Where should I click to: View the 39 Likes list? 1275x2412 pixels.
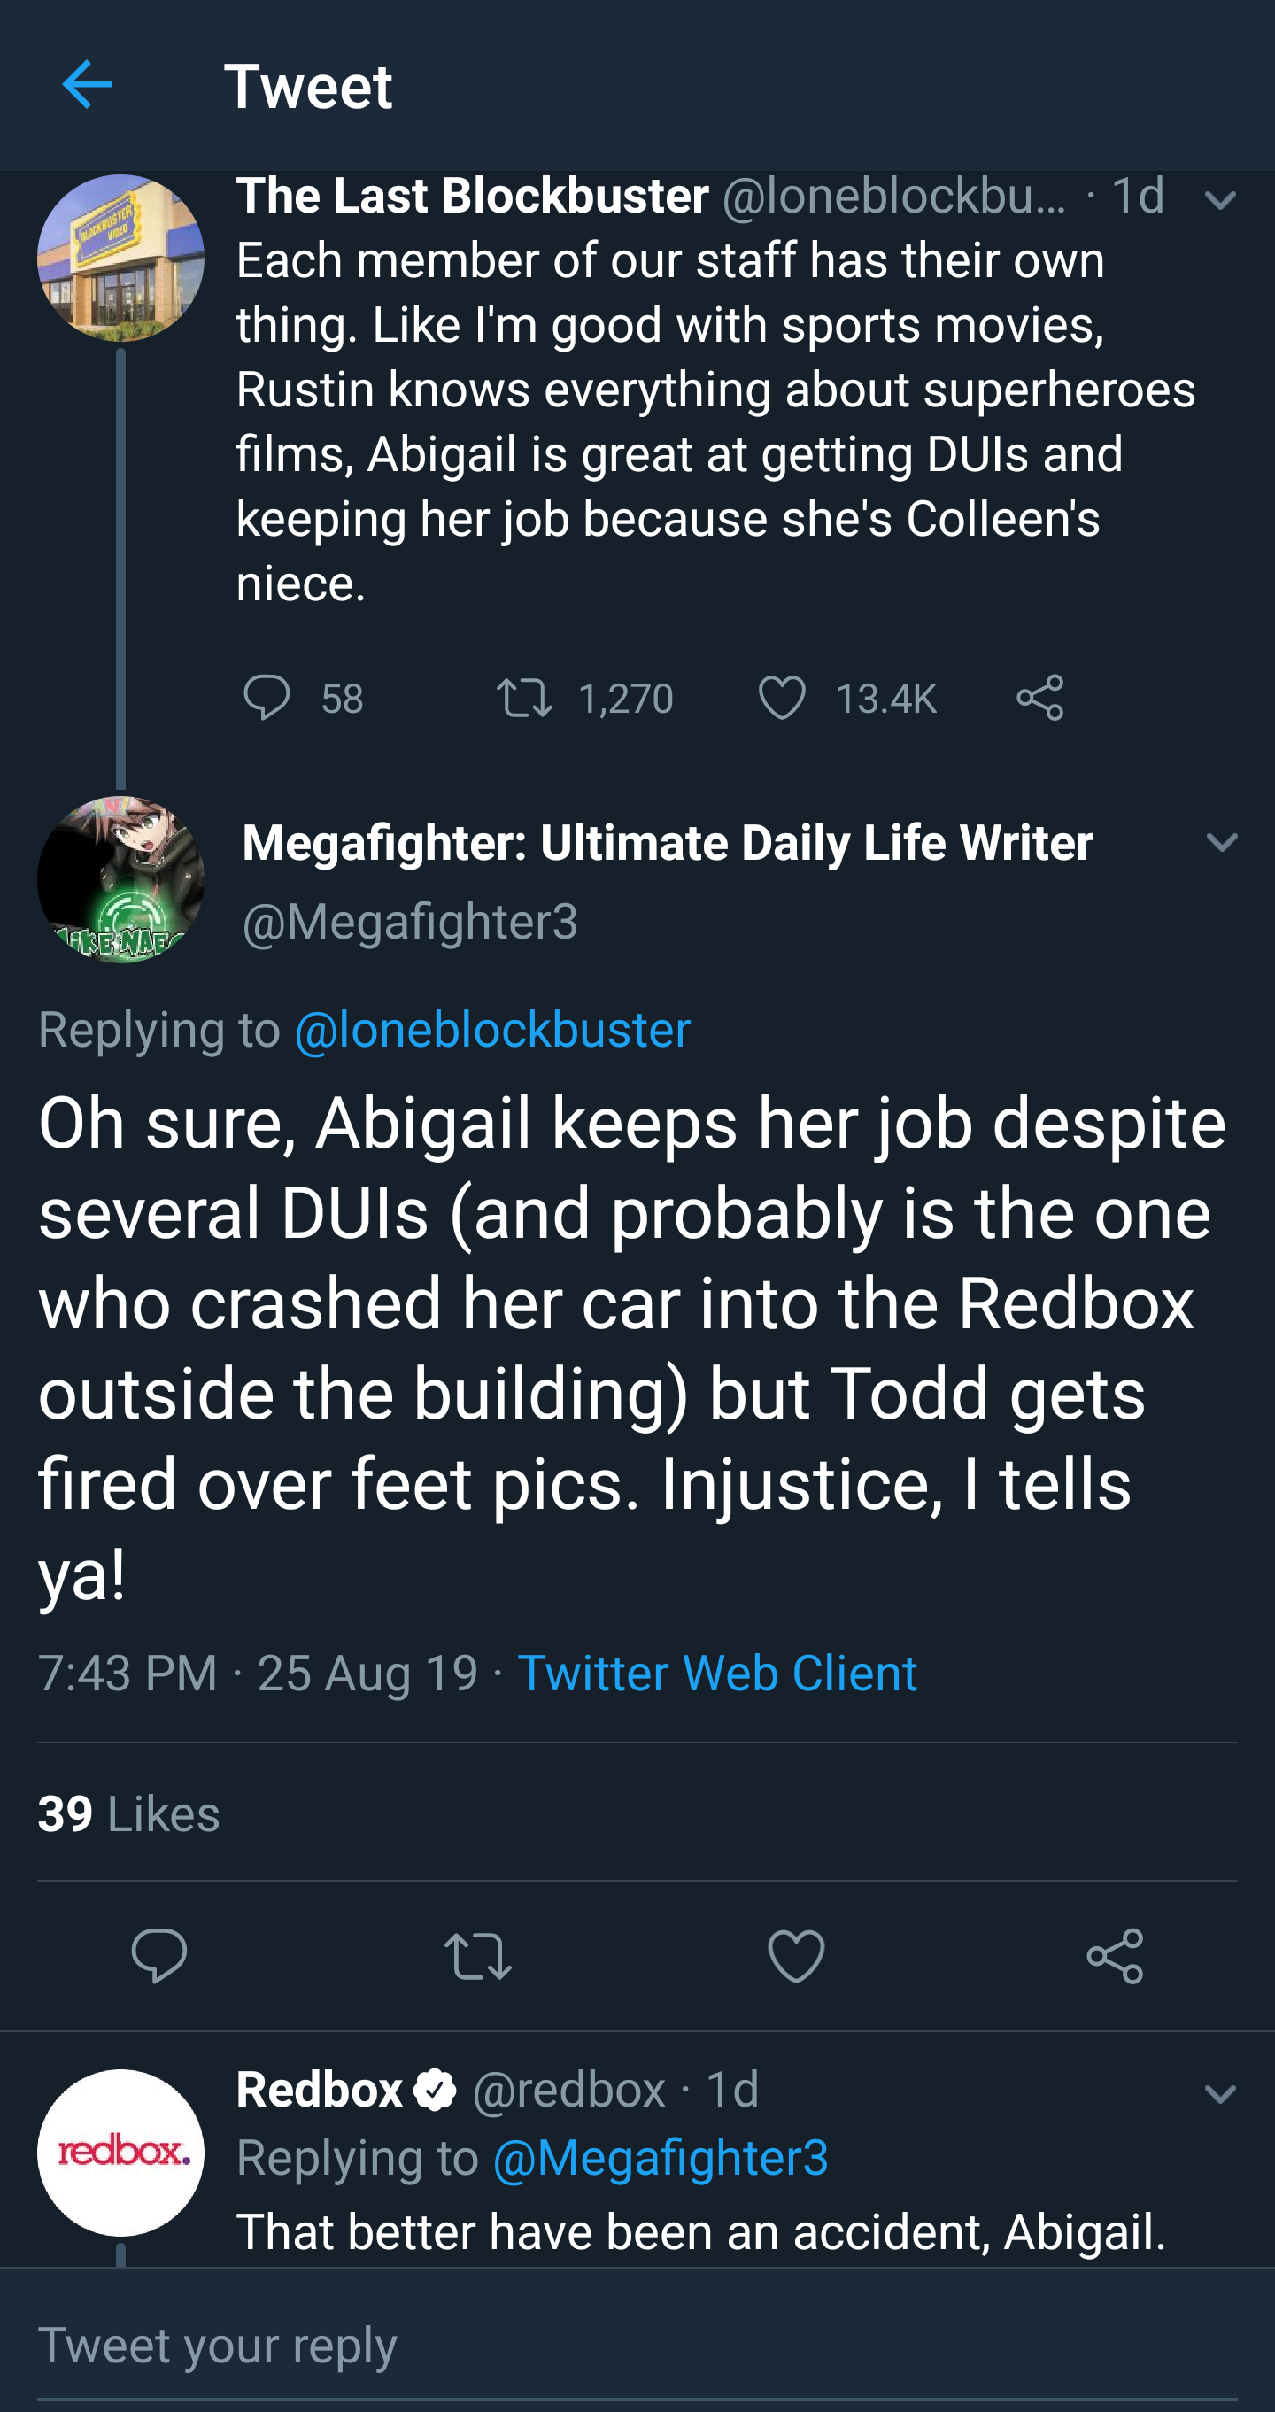click(x=129, y=1813)
